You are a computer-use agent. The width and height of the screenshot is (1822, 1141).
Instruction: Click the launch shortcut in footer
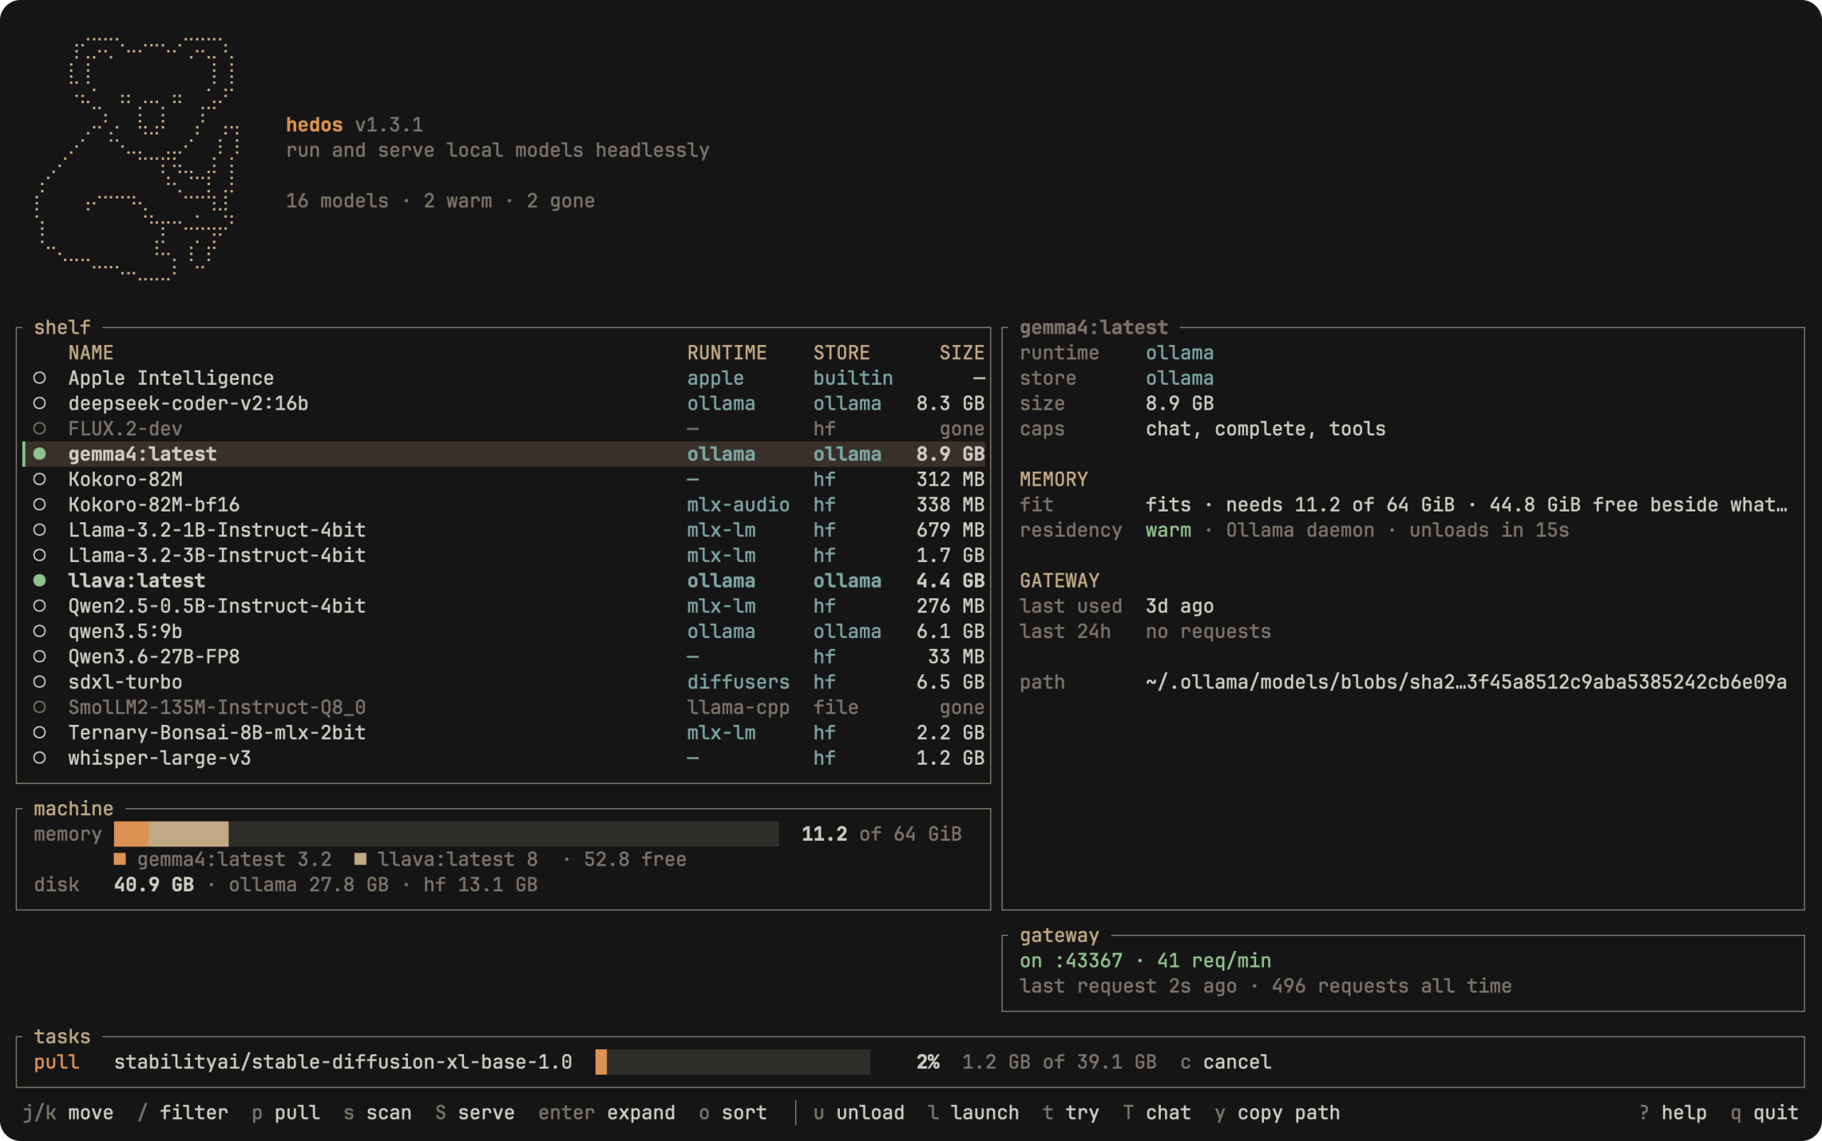pyautogui.click(x=974, y=1113)
